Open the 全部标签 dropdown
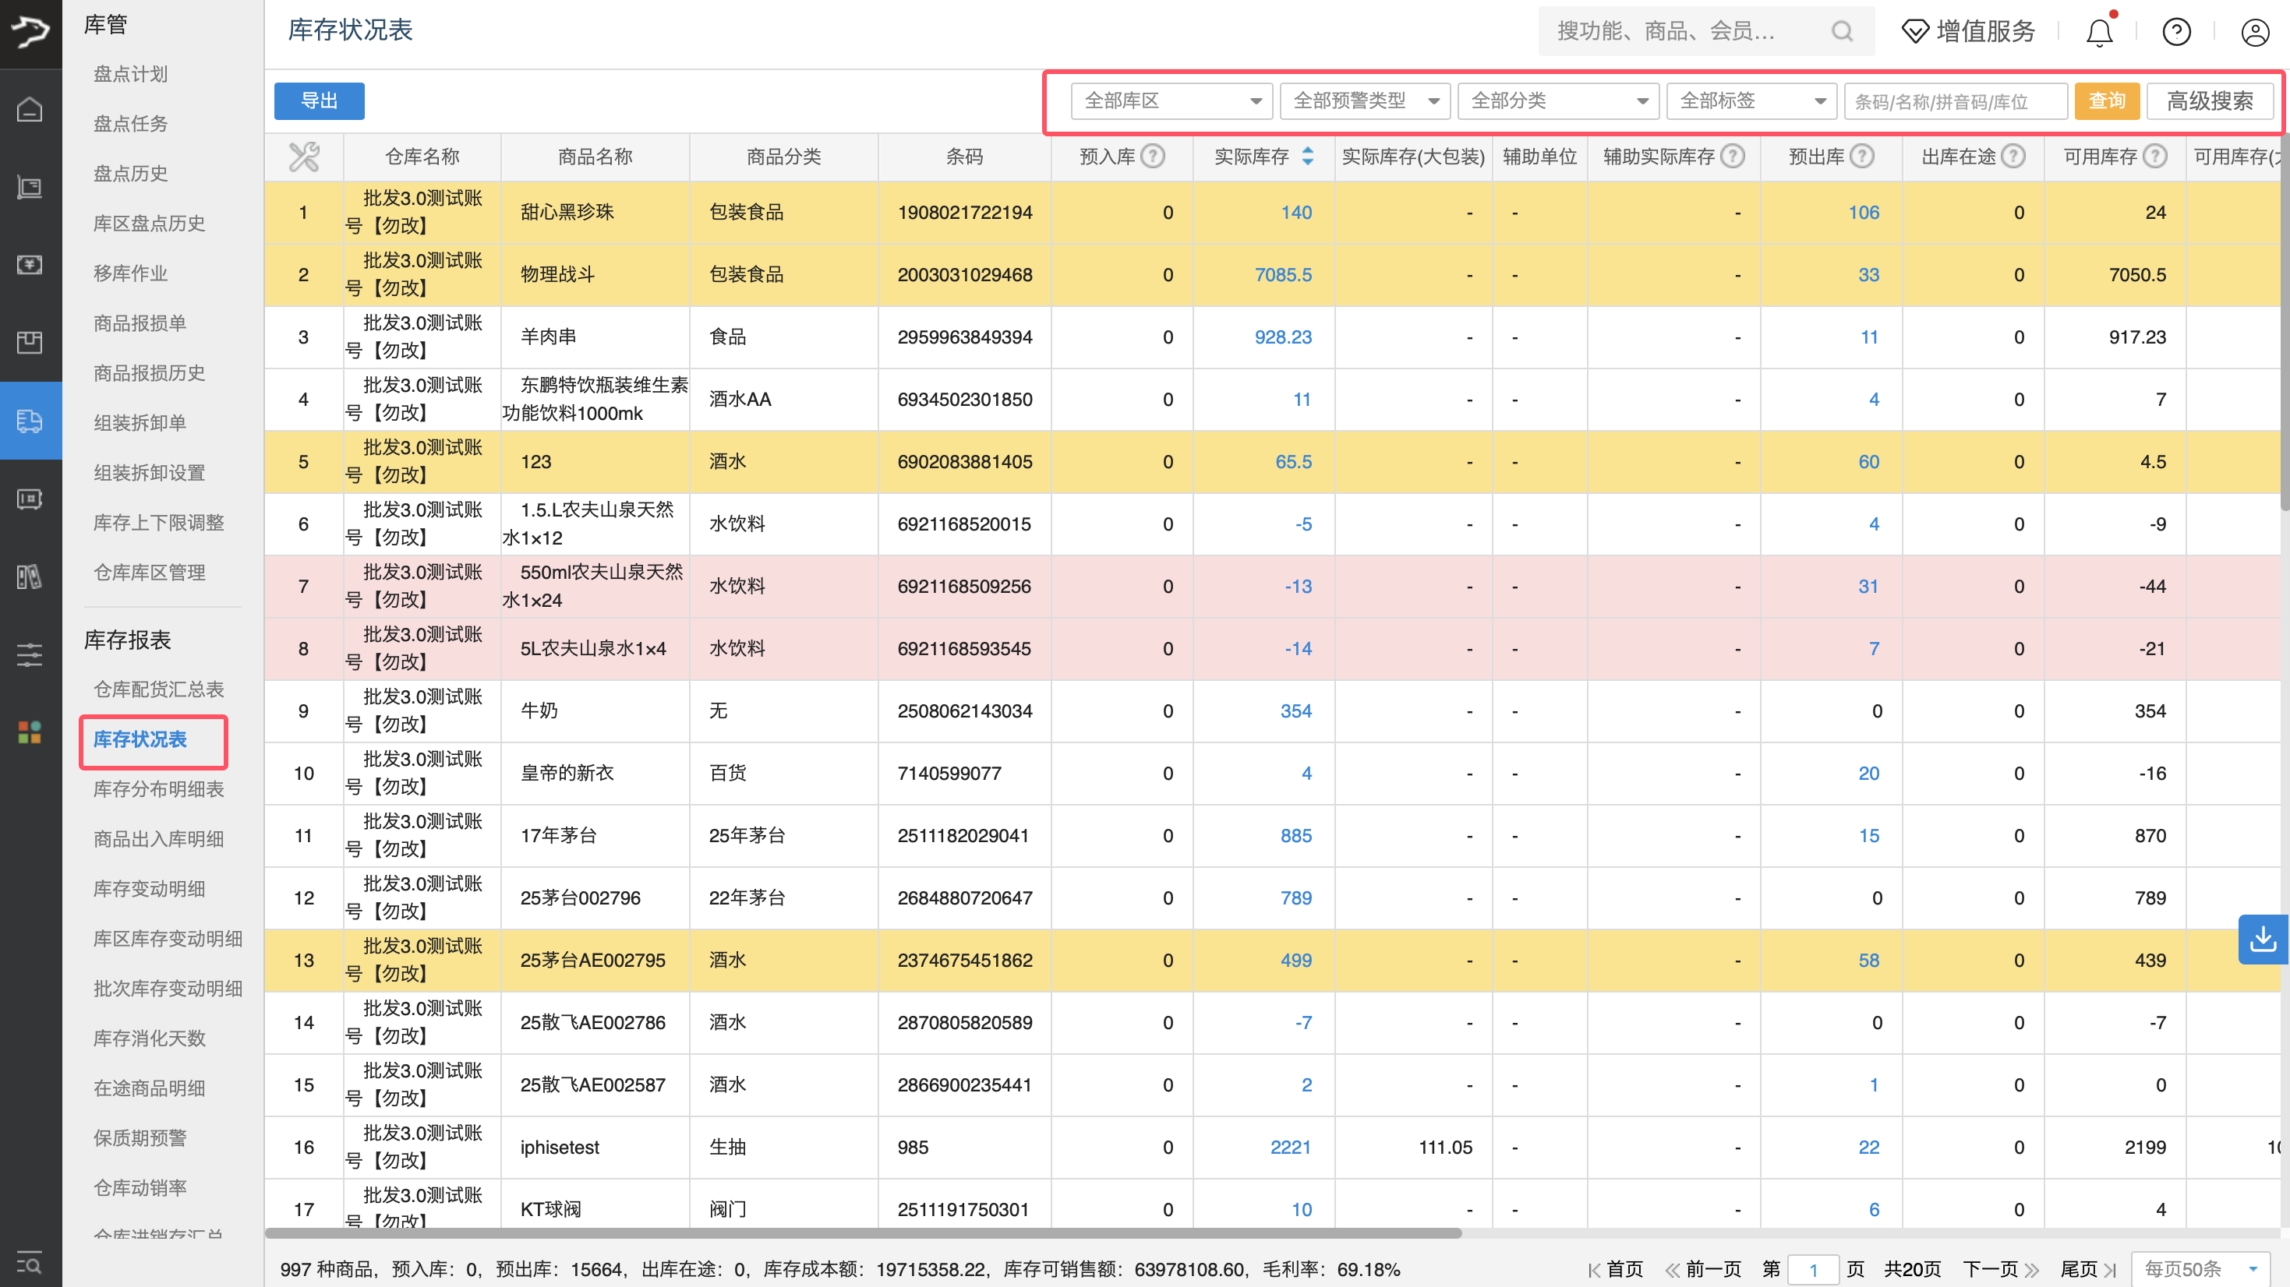The image size is (2290, 1287). (1751, 100)
